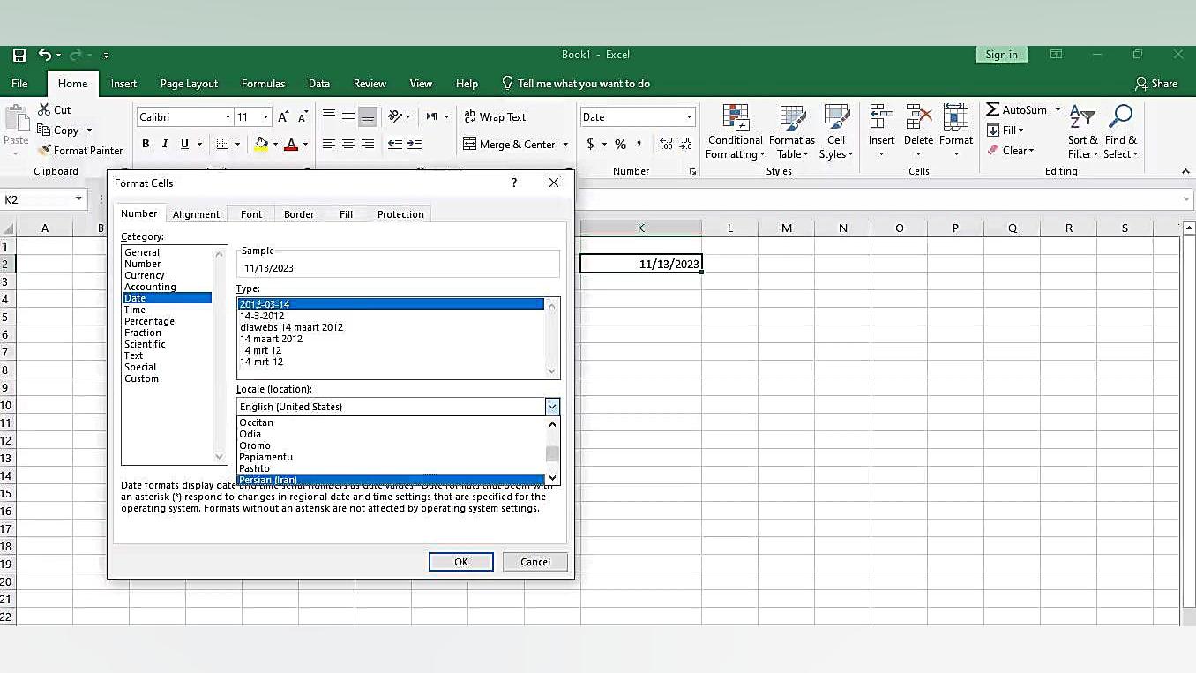The width and height of the screenshot is (1196, 673).
Task: Switch to the Font tab in dialog
Action: pyautogui.click(x=251, y=214)
